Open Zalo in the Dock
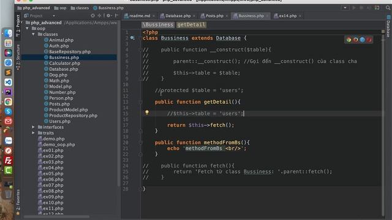This screenshot has height=220, width=392. [8, 141]
